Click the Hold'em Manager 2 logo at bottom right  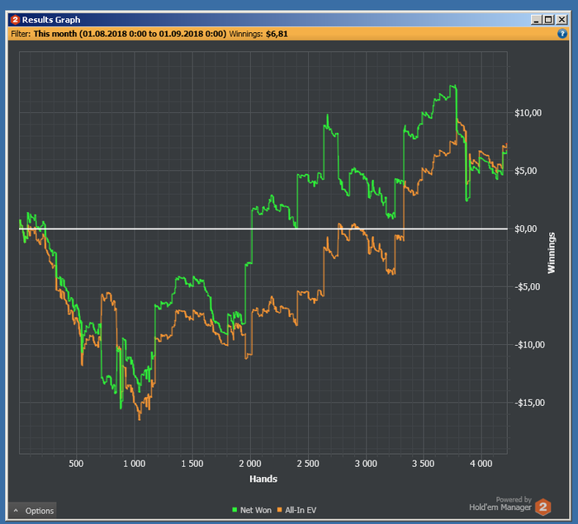pos(543,507)
